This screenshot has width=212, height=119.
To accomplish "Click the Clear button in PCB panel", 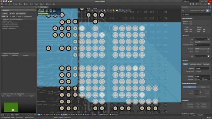I will pyautogui.click(x=12, y=14).
